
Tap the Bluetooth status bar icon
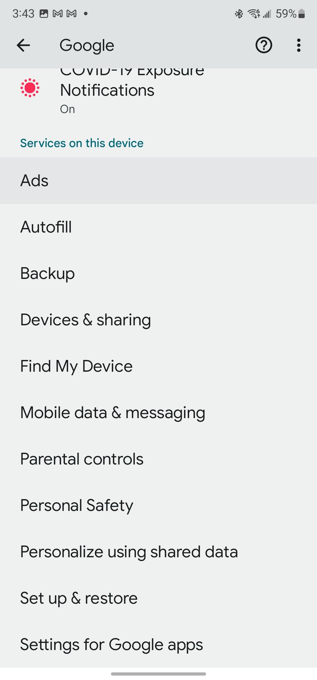(x=238, y=14)
